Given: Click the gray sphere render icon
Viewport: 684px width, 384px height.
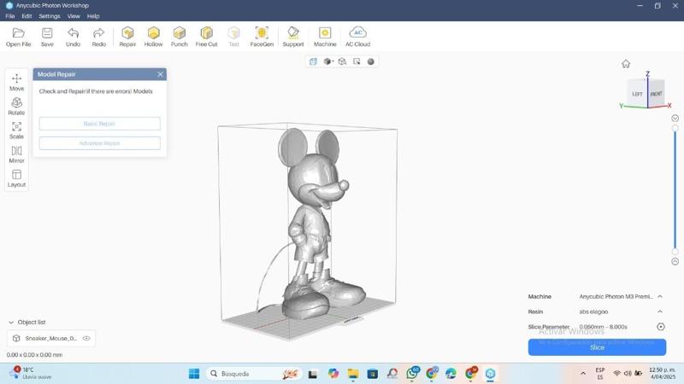Looking at the screenshot, I should coord(371,61).
